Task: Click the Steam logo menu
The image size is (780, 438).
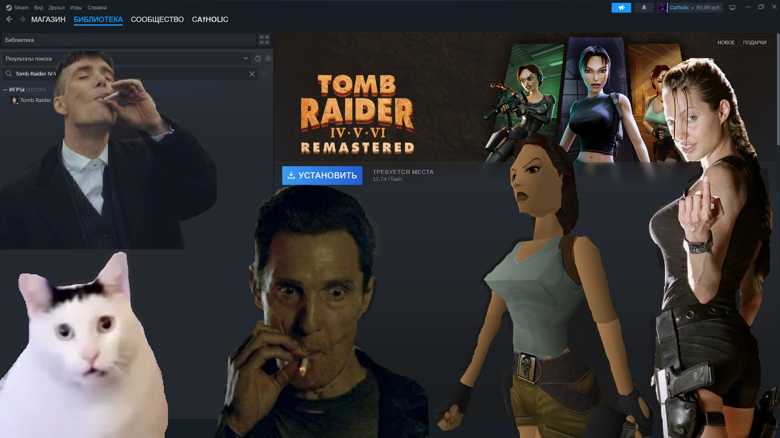Action: (17, 7)
